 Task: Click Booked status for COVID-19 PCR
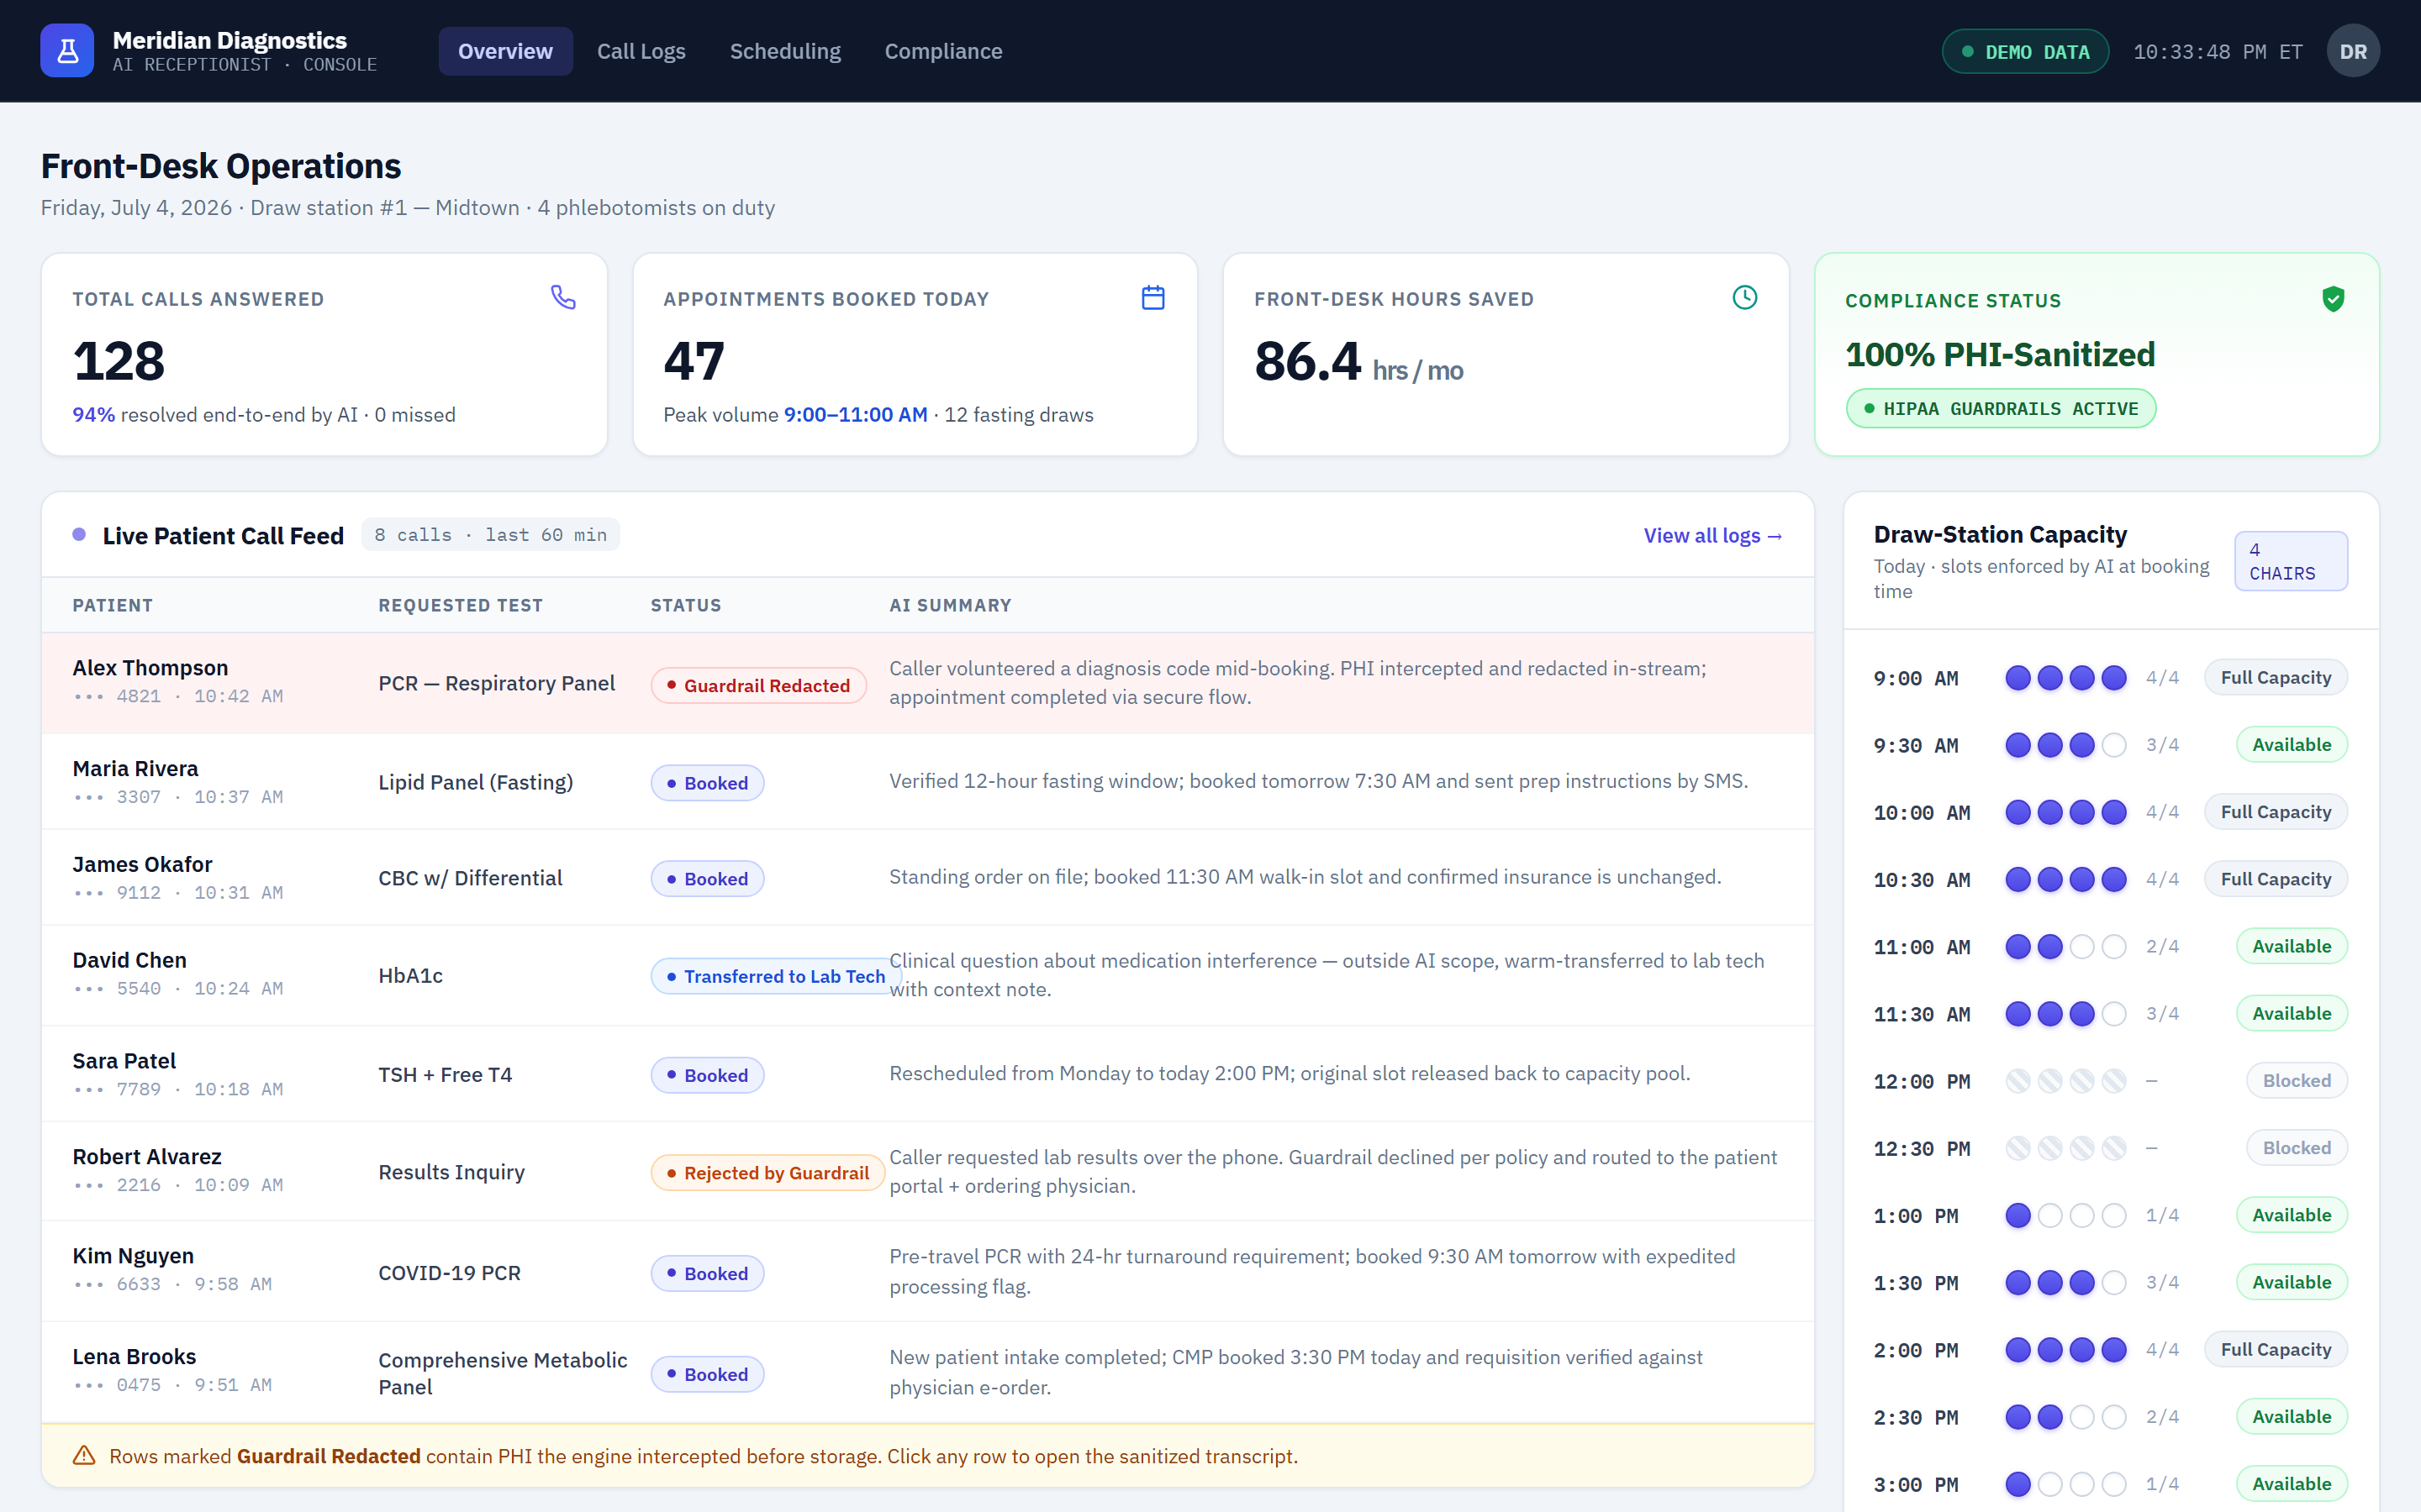pyautogui.click(x=707, y=1274)
